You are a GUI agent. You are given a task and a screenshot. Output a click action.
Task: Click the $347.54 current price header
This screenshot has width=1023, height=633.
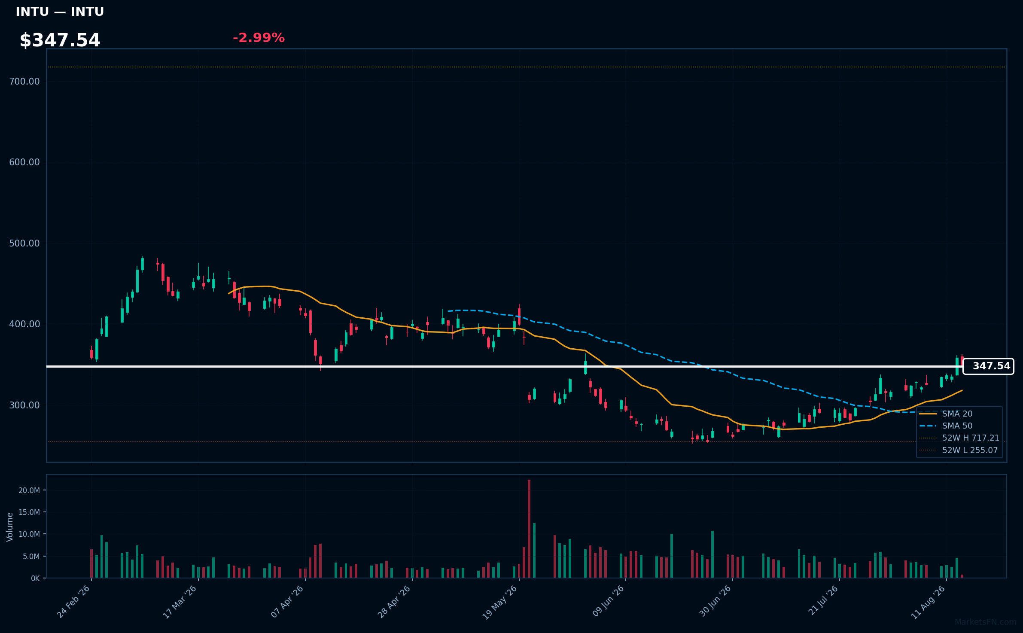click(60, 40)
